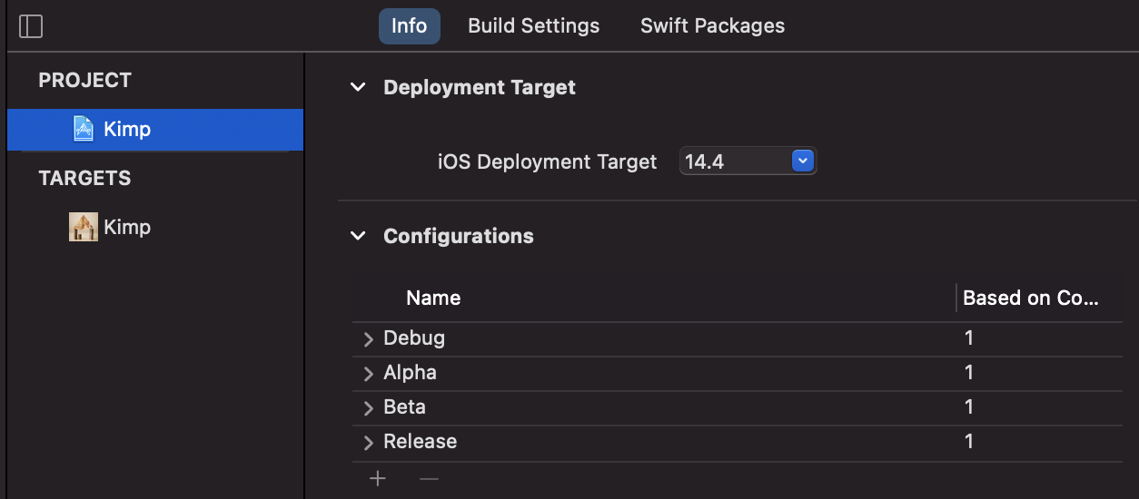Screen dimensions: 1139x499
Task: Expand the Release configuration row
Action: coord(368,442)
